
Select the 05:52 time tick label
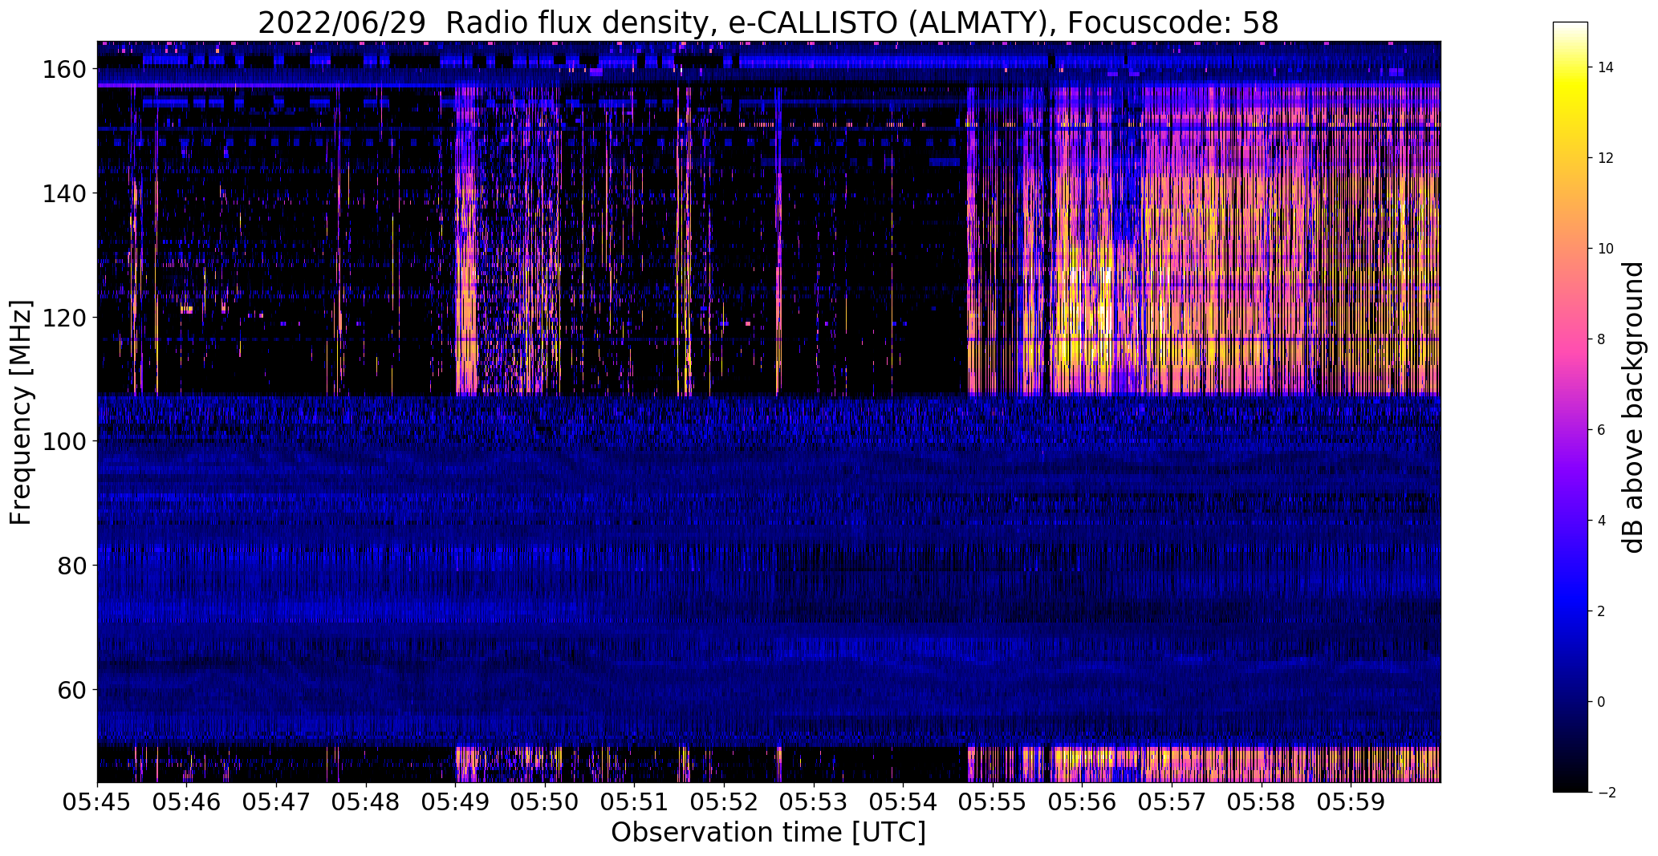[725, 801]
